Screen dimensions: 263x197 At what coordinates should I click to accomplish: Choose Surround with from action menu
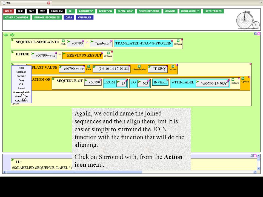click(x=21, y=92)
